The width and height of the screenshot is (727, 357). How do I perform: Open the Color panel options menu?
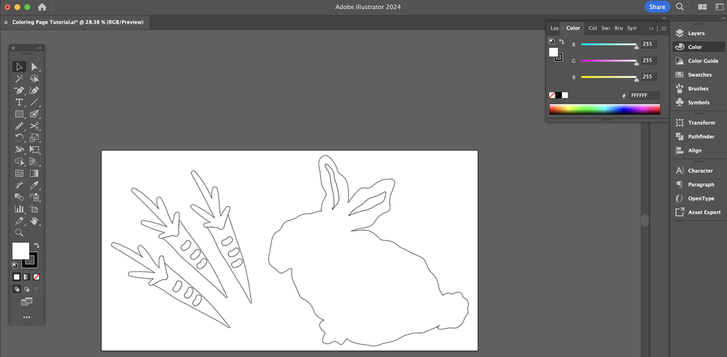click(664, 29)
